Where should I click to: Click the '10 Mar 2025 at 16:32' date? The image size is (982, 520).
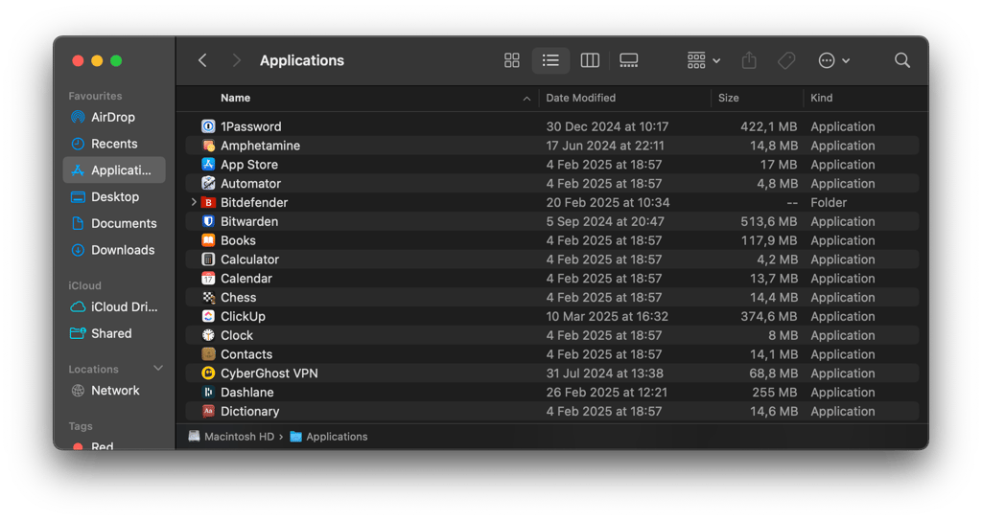click(607, 316)
